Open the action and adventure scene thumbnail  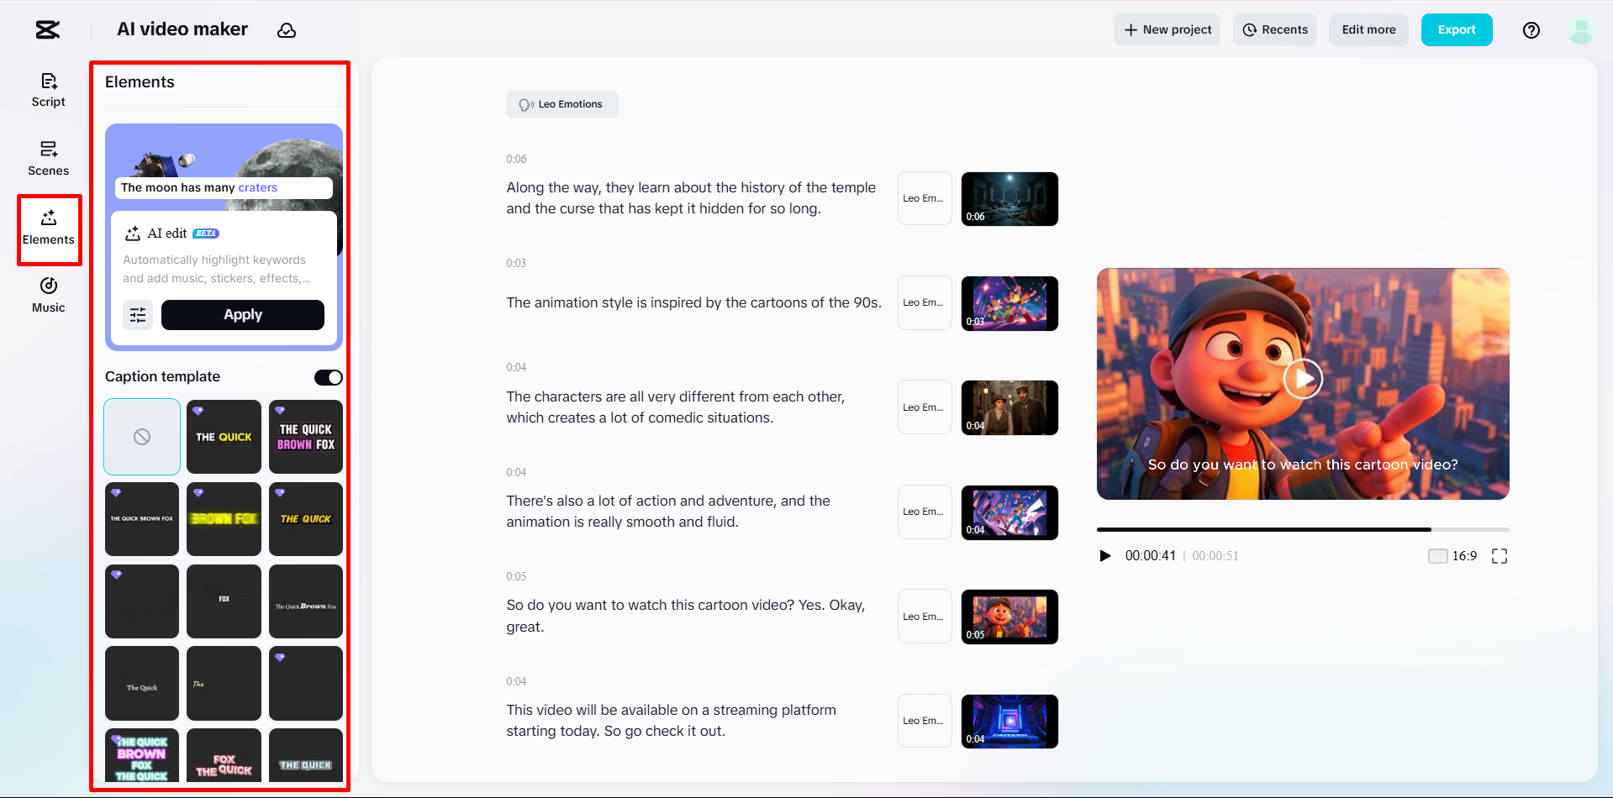point(1009,512)
